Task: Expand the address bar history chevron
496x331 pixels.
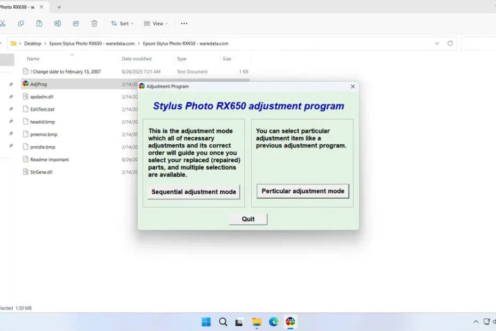Action: 437,43
